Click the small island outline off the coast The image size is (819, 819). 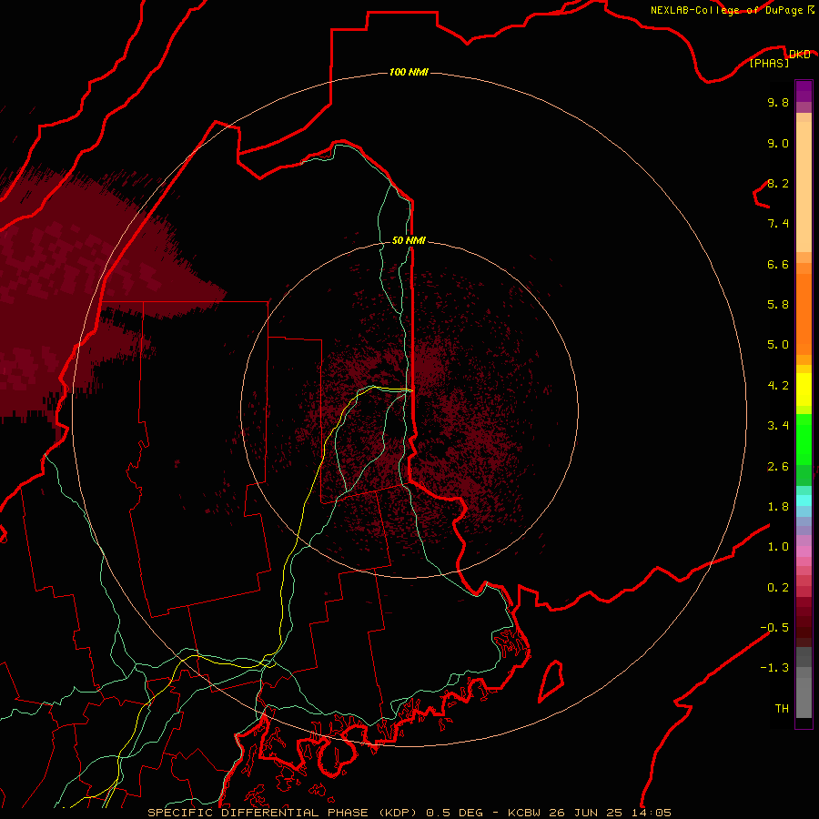(x=551, y=681)
